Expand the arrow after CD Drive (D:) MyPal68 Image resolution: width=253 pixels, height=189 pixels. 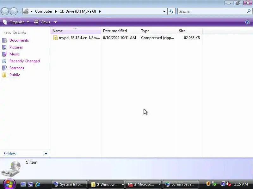tap(100, 11)
